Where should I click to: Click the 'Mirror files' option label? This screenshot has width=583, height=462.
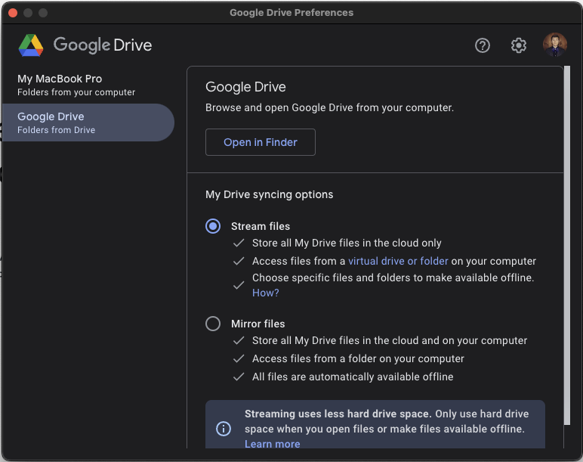pos(258,324)
